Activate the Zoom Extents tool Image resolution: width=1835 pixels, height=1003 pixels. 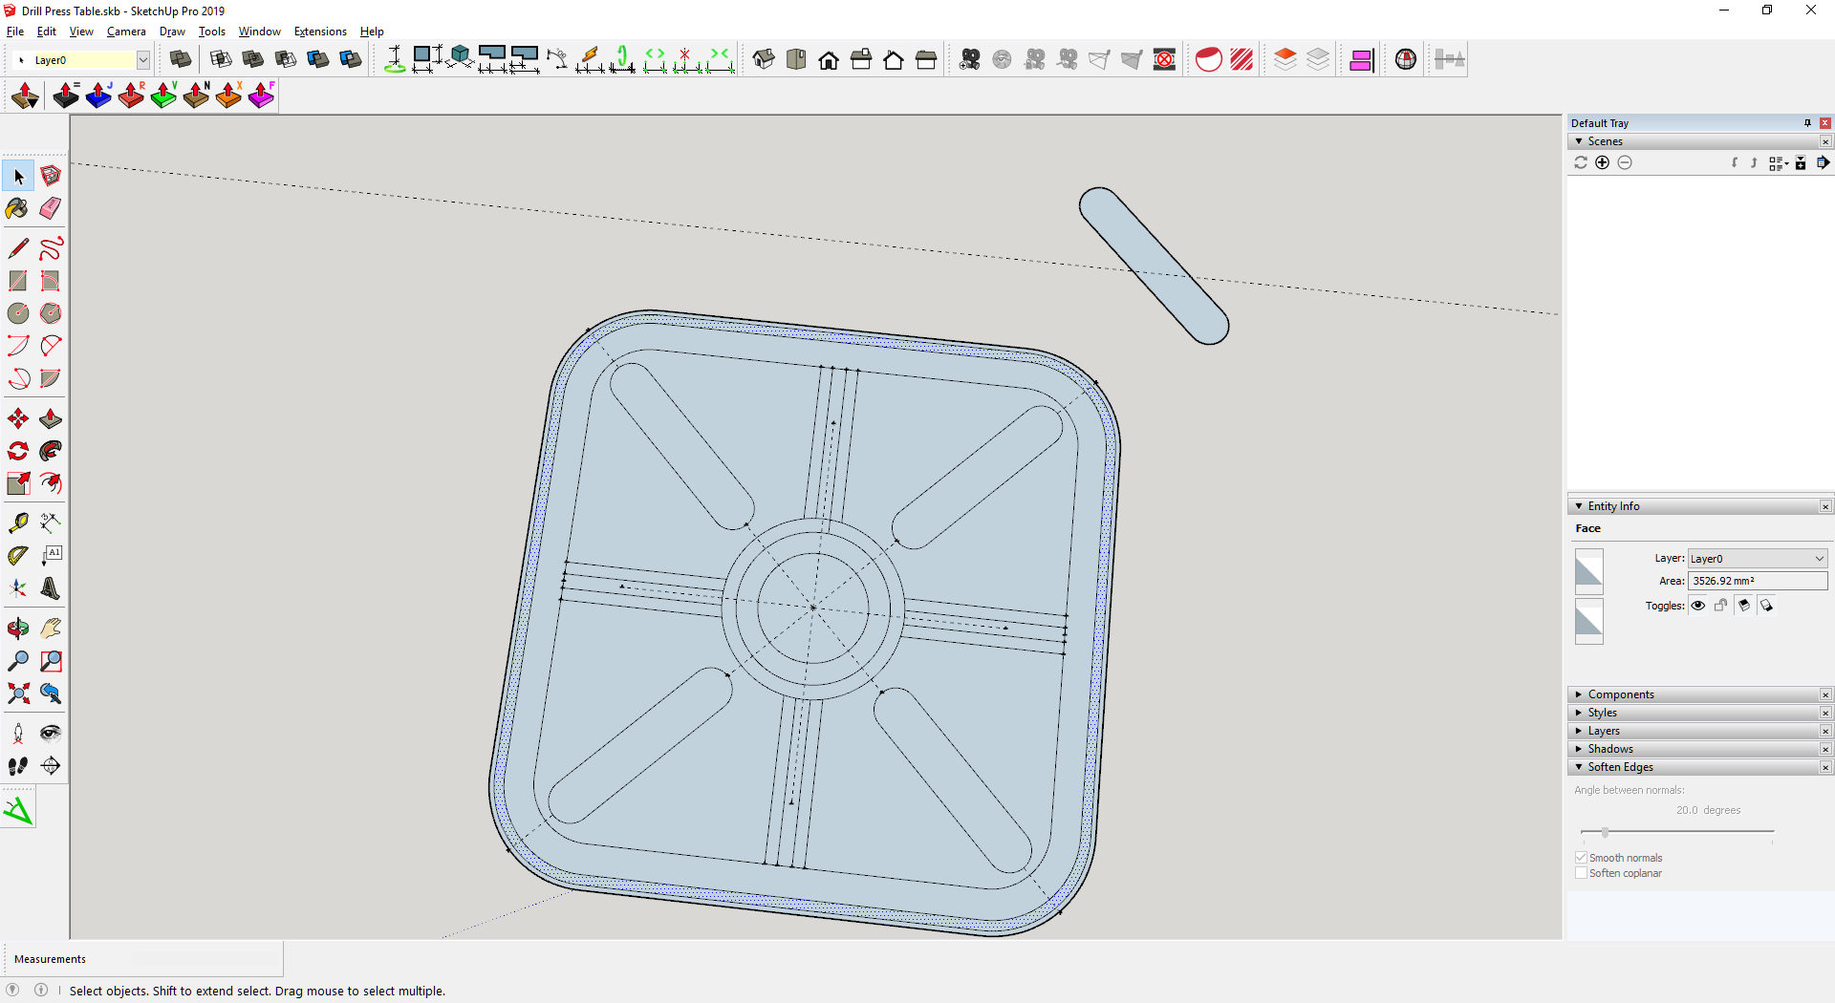tap(17, 694)
